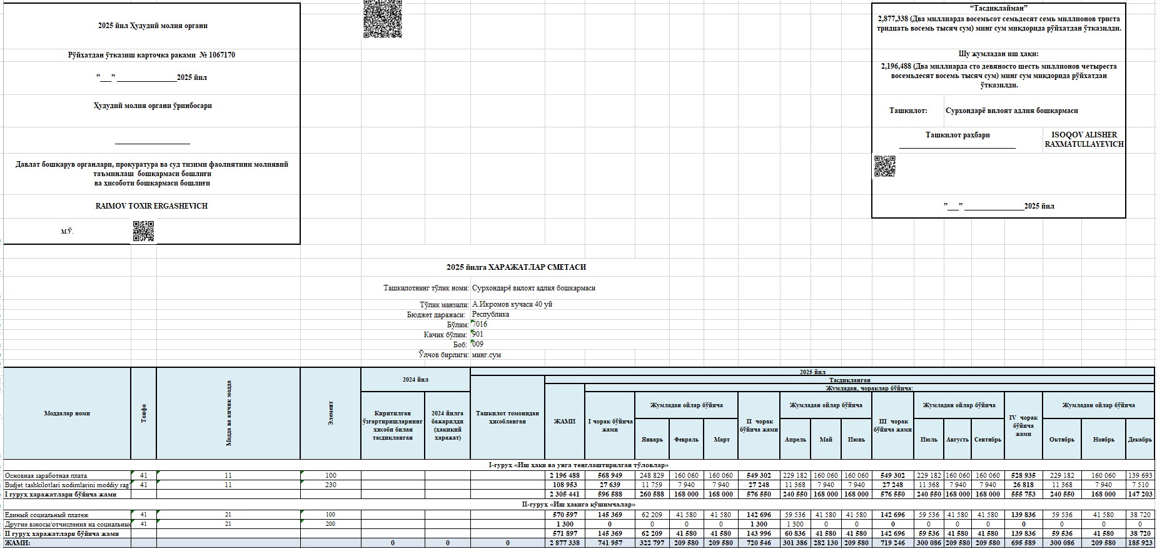Click the Тасдиқлайман heading in approval box
Viewport: 1157px width, 549px height.
pos(998,8)
